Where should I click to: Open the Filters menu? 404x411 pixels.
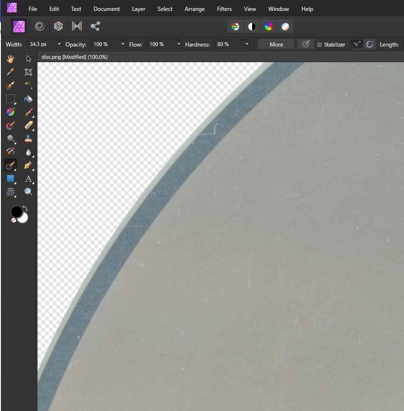click(x=224, y=9)
